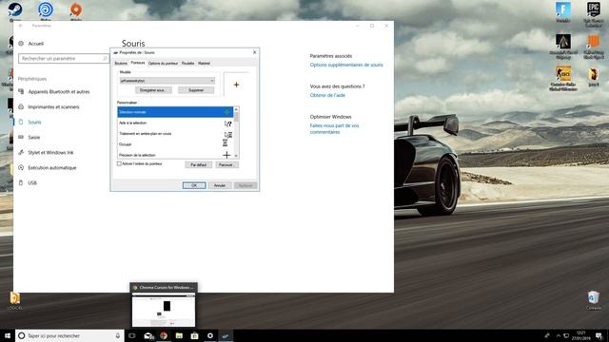Toggle Activer l'ombre du pointeur checkbox
609x342 pixels.
point(119,163)
